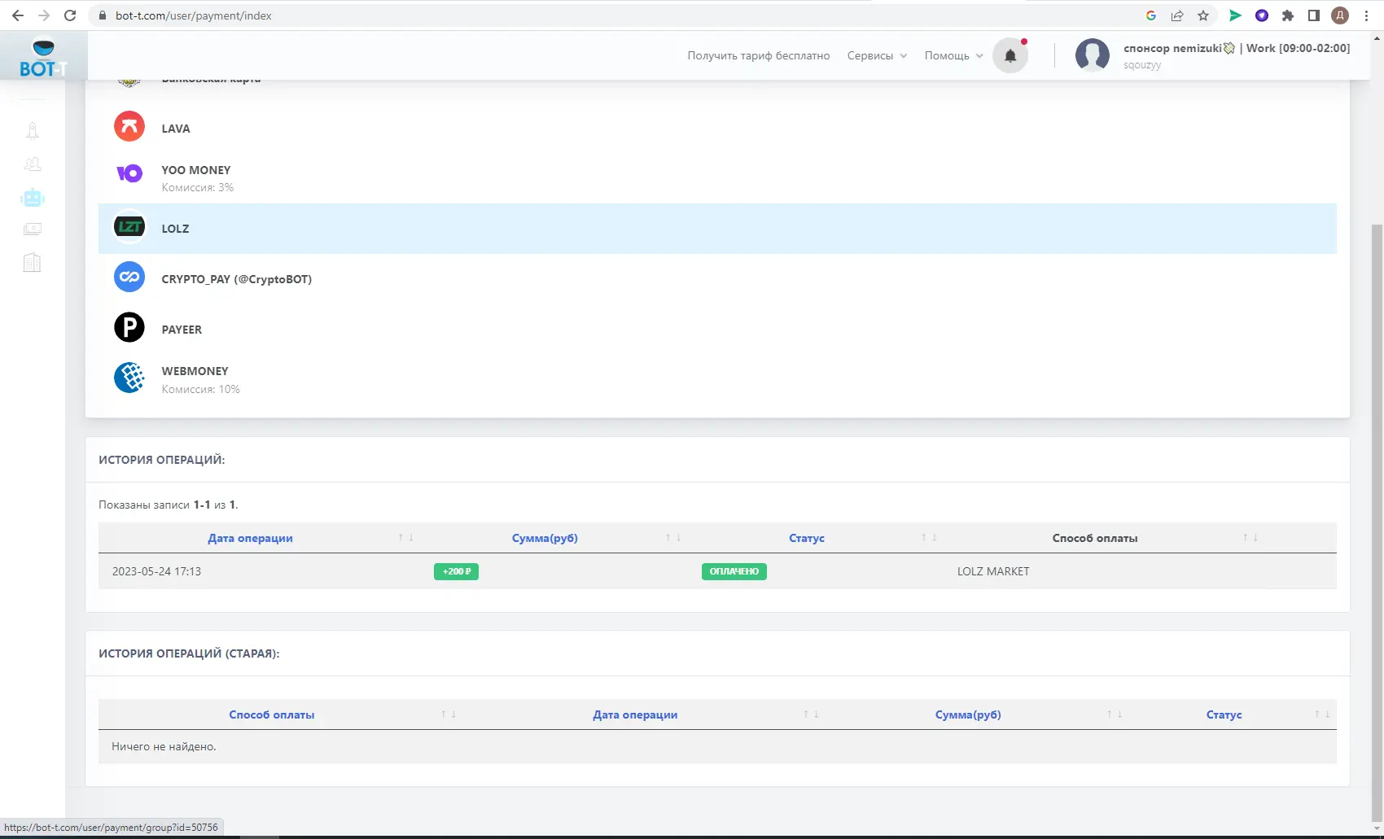Click the CryptoBot blue logo icon
Image resolution: width=1384 pixels, height=839 pixels.
click(x=129, y=277)
